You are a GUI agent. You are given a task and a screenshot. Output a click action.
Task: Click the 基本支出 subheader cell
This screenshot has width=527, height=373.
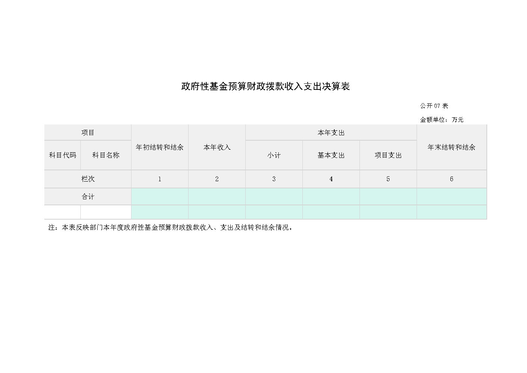click(331, 155)
